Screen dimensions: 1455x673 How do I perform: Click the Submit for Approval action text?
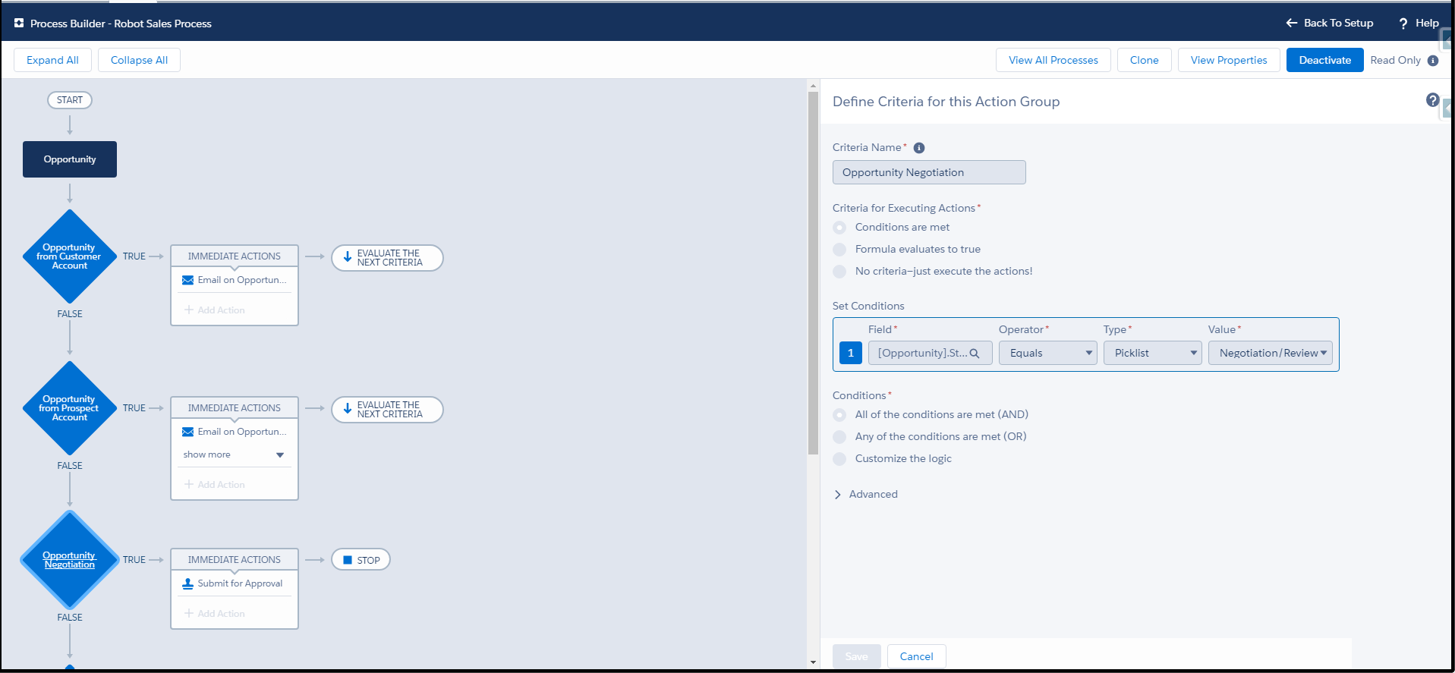pyautogui.click(x=240, y=583)
